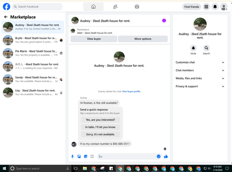Click the choose sticker icon
This screenshot has width=232, height=172.
pos(85,157)
